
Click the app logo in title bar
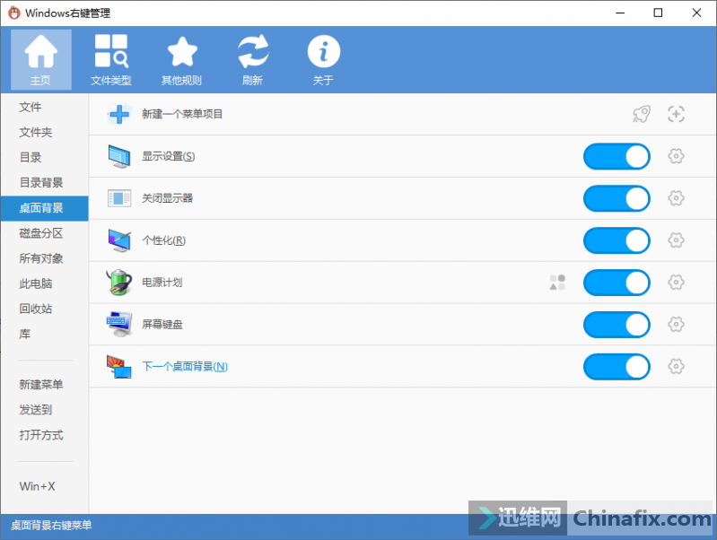tap(14, 13)
